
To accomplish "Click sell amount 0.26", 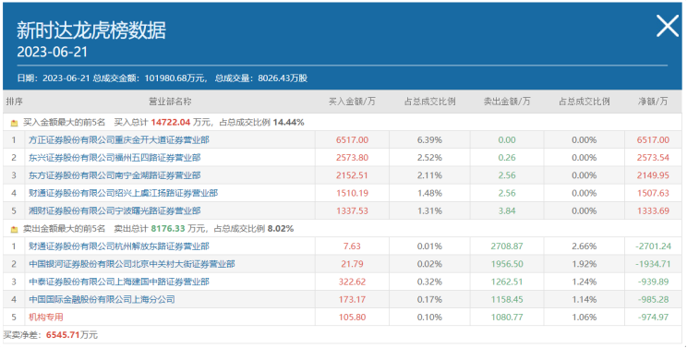I will [507, 158].
